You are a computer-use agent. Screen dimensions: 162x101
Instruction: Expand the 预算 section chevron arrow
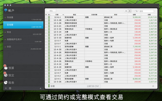[x=41, y=68]
